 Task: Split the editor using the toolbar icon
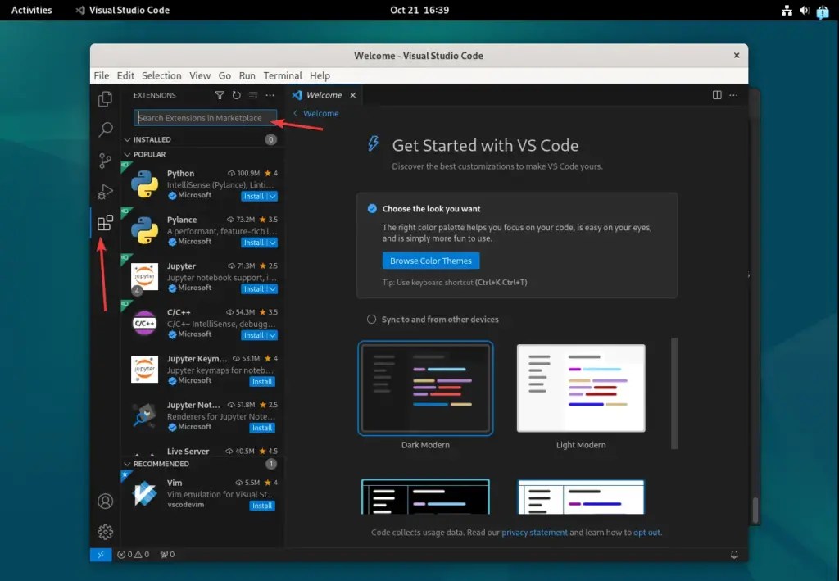[x=717, y=95]
